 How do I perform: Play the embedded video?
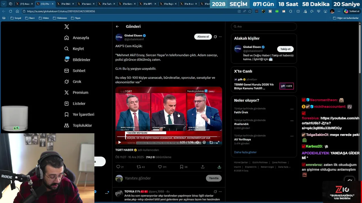119,142
